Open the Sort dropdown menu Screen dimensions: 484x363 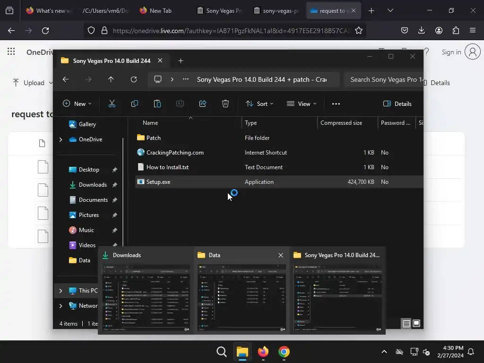pos(259,104)
